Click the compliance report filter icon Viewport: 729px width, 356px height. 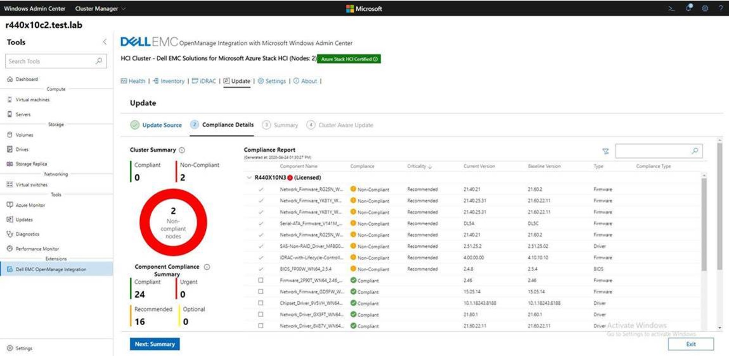[x=605, y=151]
